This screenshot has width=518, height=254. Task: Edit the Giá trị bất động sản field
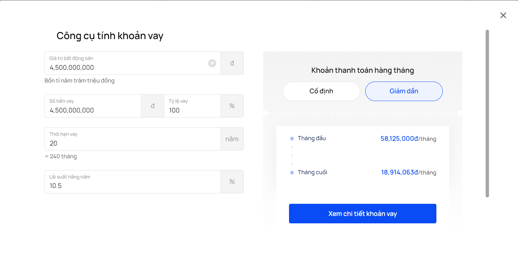(133, 63)
